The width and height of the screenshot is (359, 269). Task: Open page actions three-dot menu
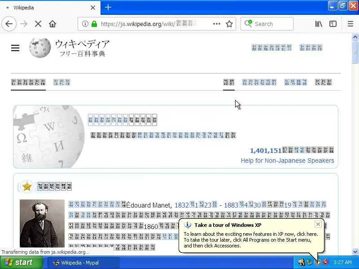point(217,24)
